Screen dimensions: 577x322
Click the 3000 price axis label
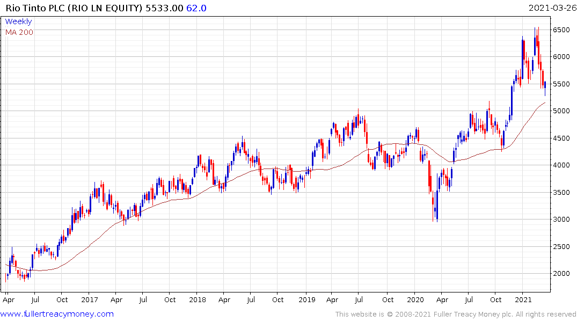(561, 219)
